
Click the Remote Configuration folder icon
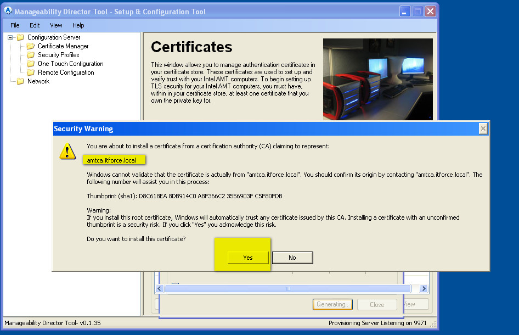(x=31, y=72)
